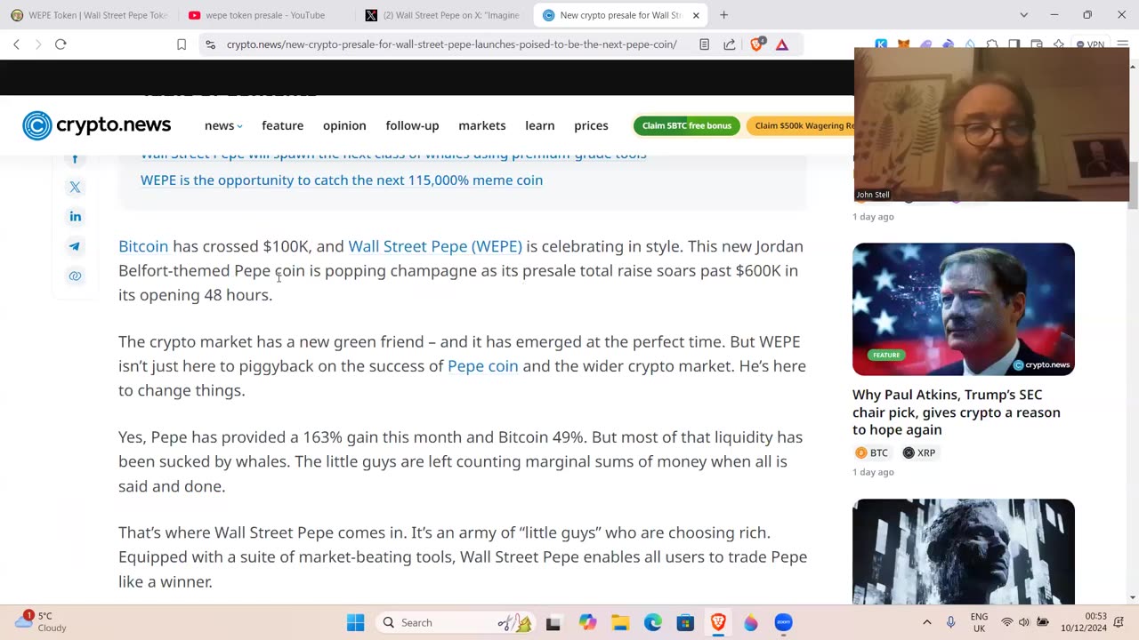
Task: Click the BTC tag under article
Action: pyautogui.click(x=871, y=452)
